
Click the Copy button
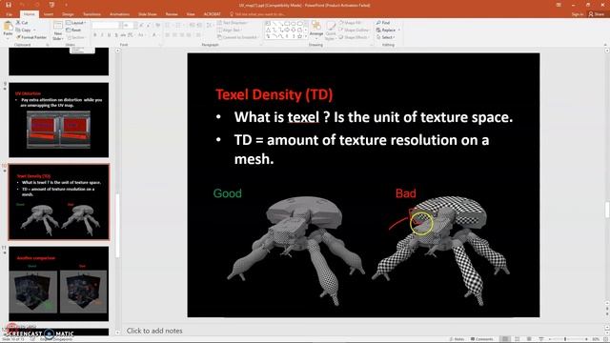(23, 30)
